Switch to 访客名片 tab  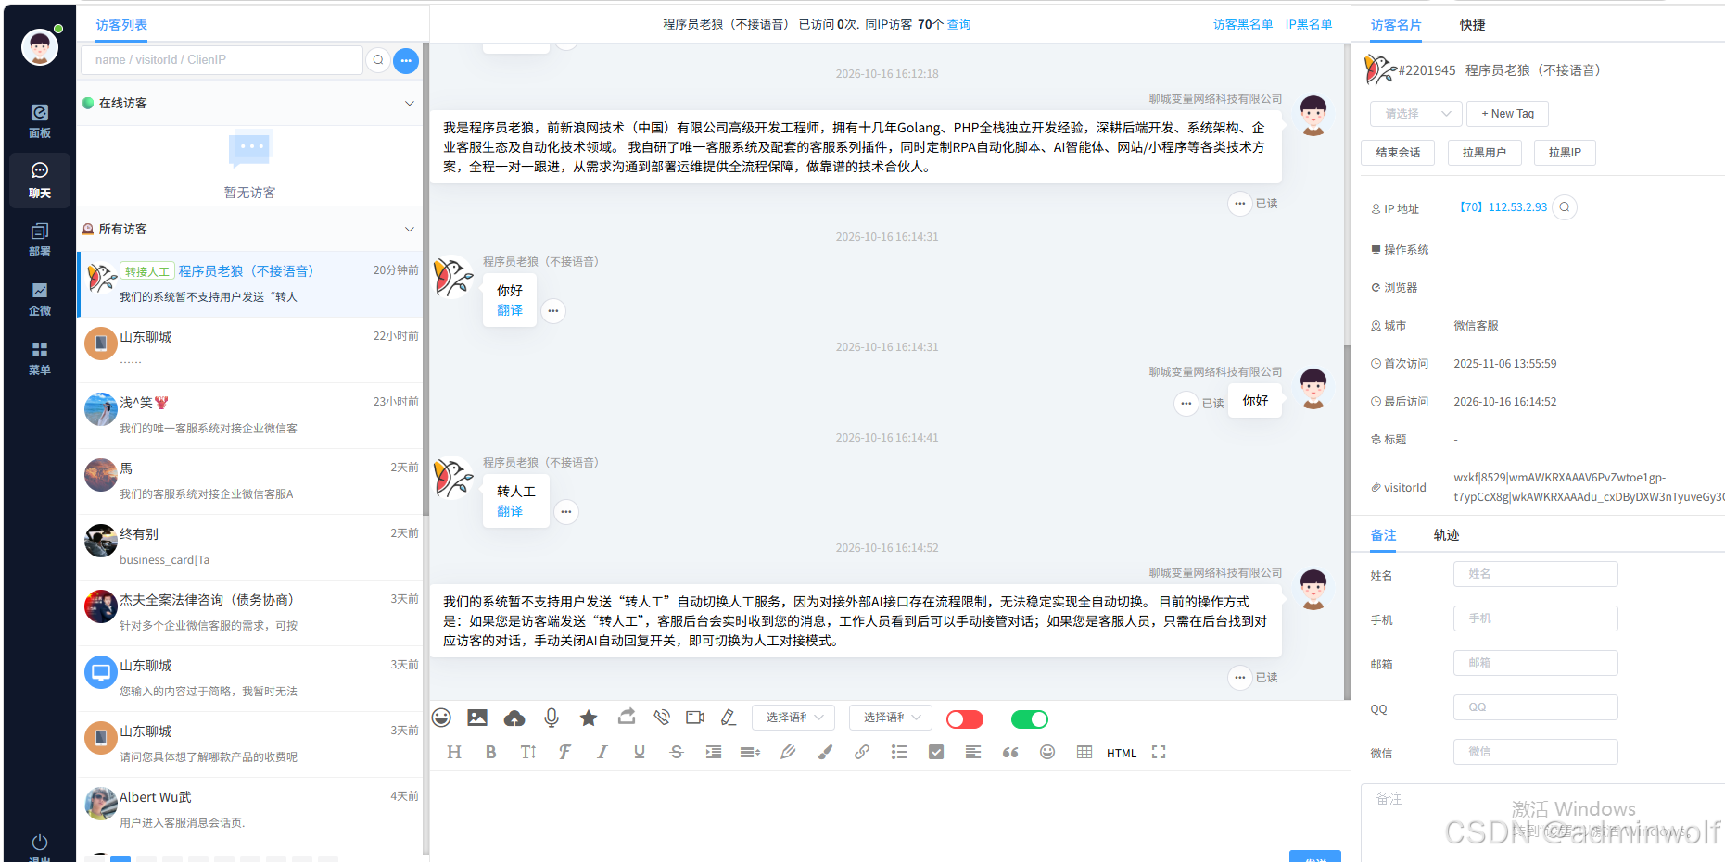1396,25
